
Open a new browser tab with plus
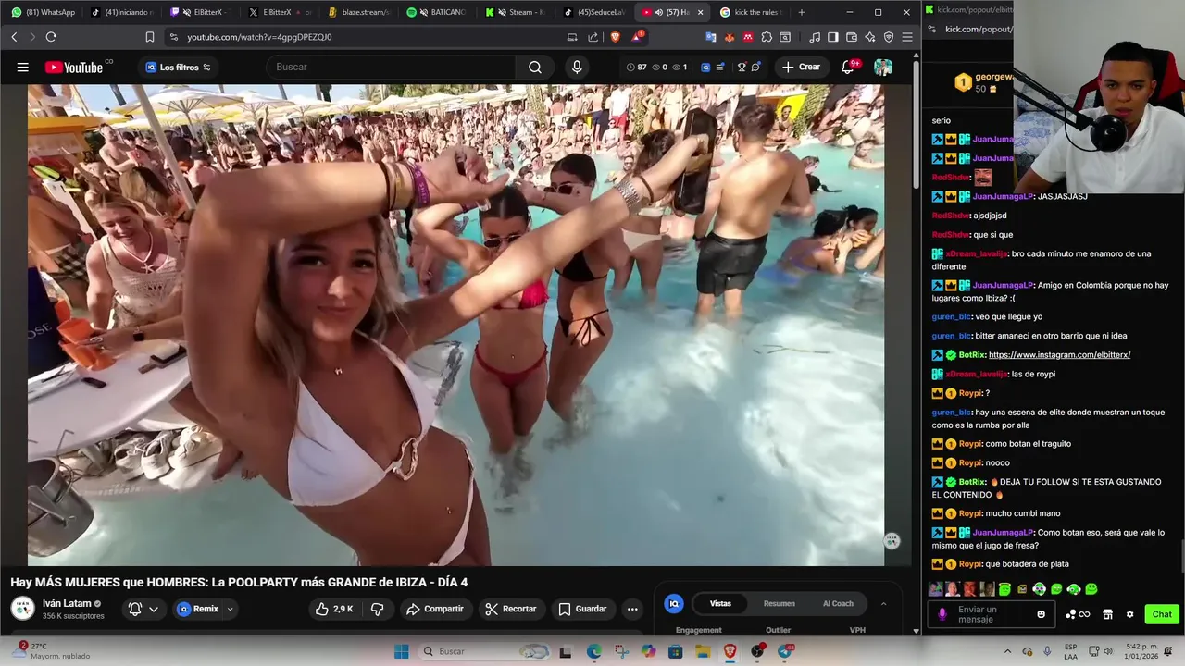(802, 12)
